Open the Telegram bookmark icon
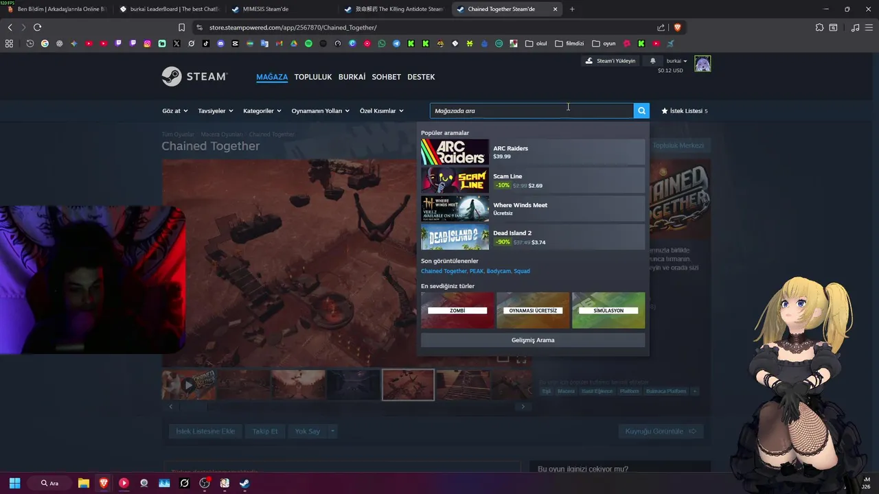The height and width of the screenshot is (494, 879). [396, 43]
